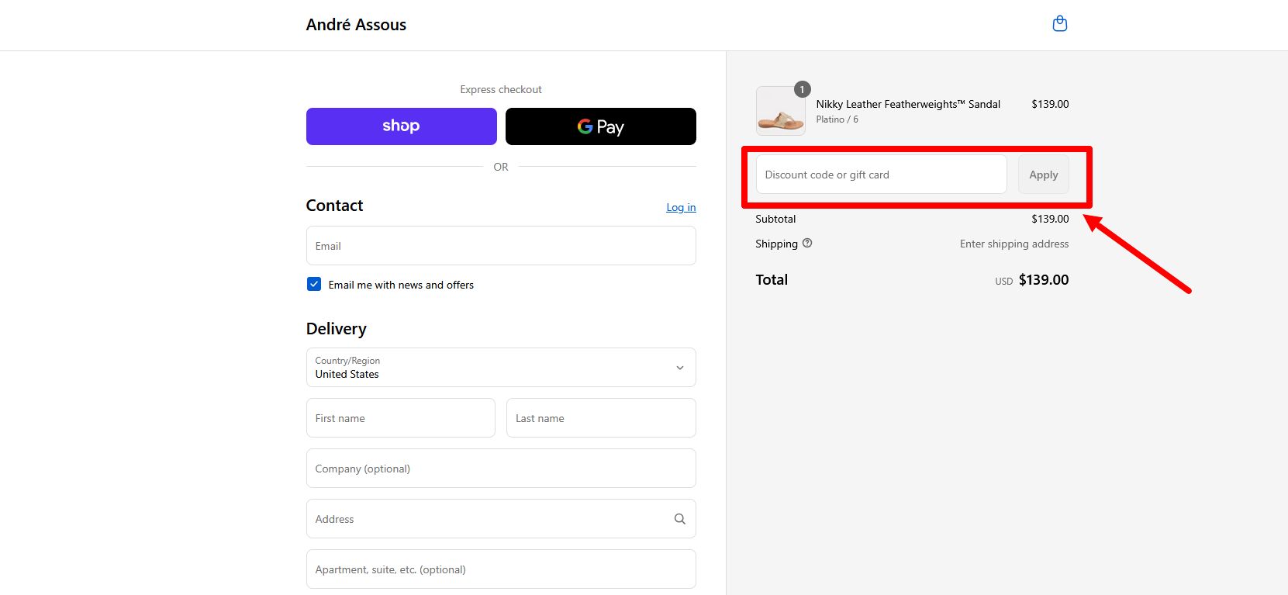Image resolution: width=1288 pixels, height=595 pixels.
Task: Click the Total $139.00 amount
Action: [x=1043, y=280]
